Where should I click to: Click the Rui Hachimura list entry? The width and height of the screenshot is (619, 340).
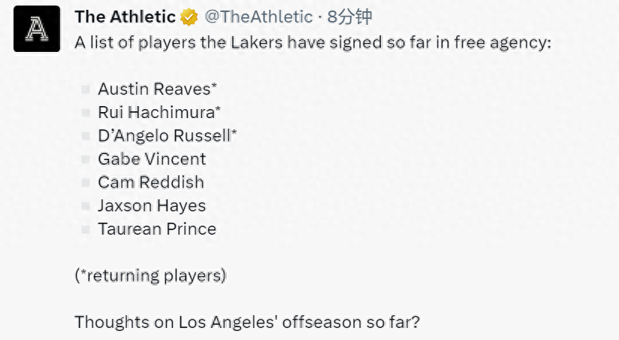tap(159, 112)
